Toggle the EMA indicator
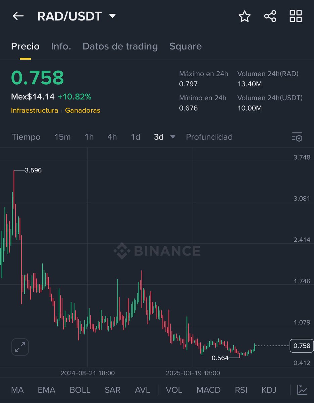 [46, 390]
